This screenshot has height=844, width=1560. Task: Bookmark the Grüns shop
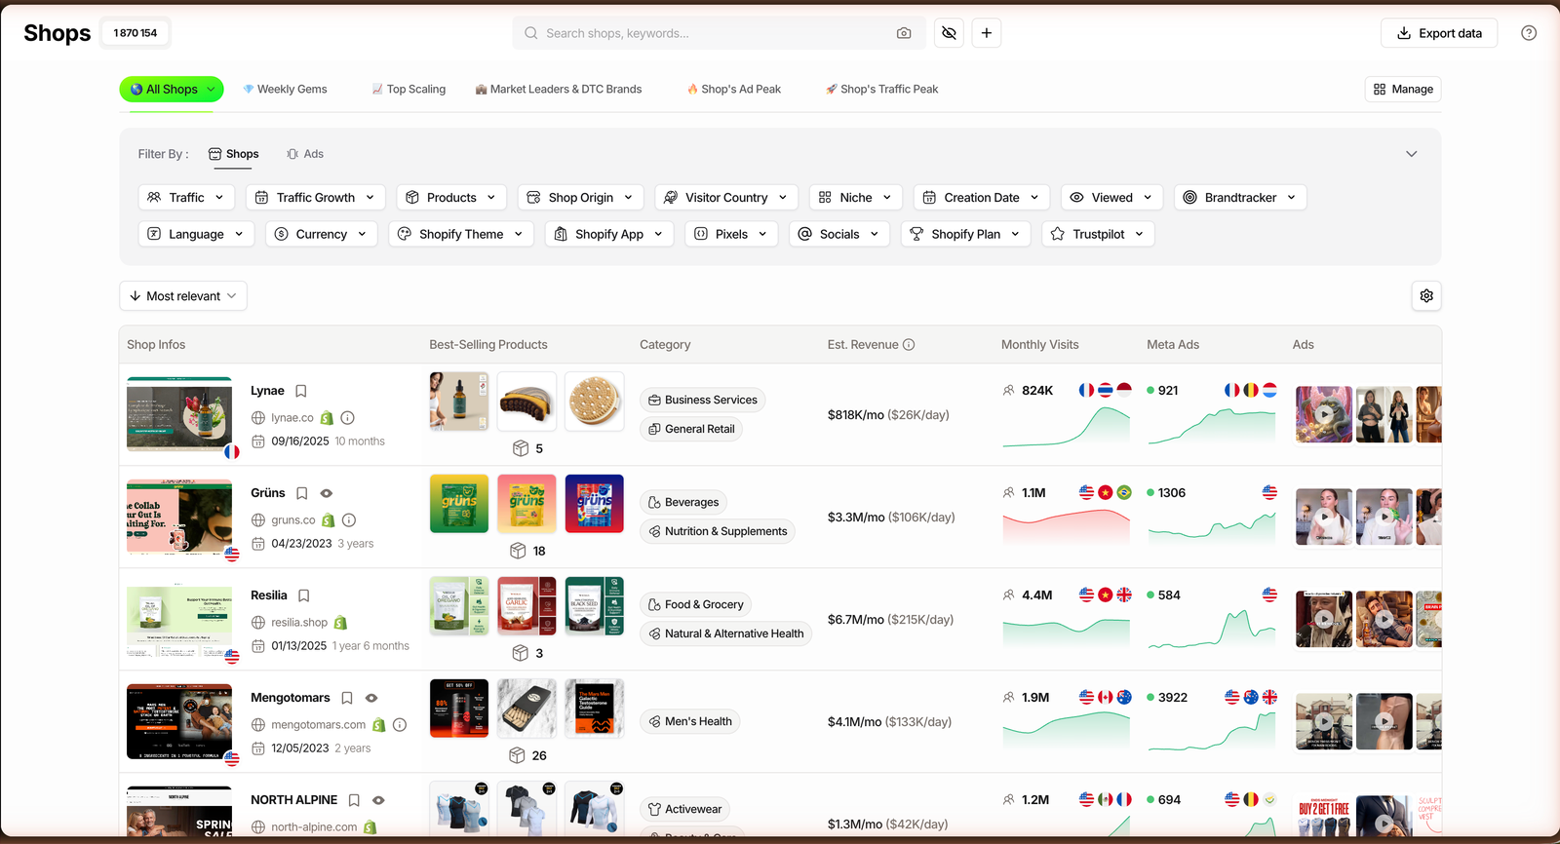click(x=302, y=493)
